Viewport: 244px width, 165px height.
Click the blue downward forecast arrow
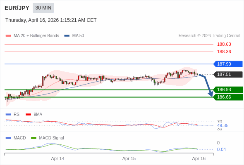tap(207, 85)
